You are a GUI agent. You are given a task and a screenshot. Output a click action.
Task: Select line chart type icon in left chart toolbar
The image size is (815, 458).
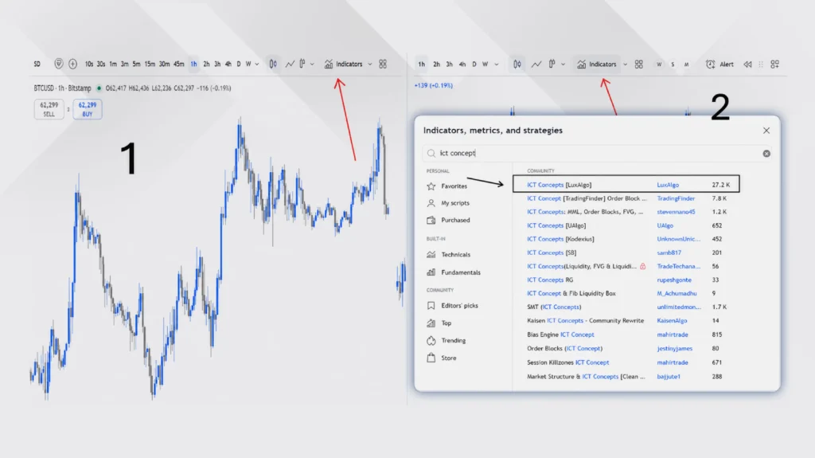click(x=290, y=64)
